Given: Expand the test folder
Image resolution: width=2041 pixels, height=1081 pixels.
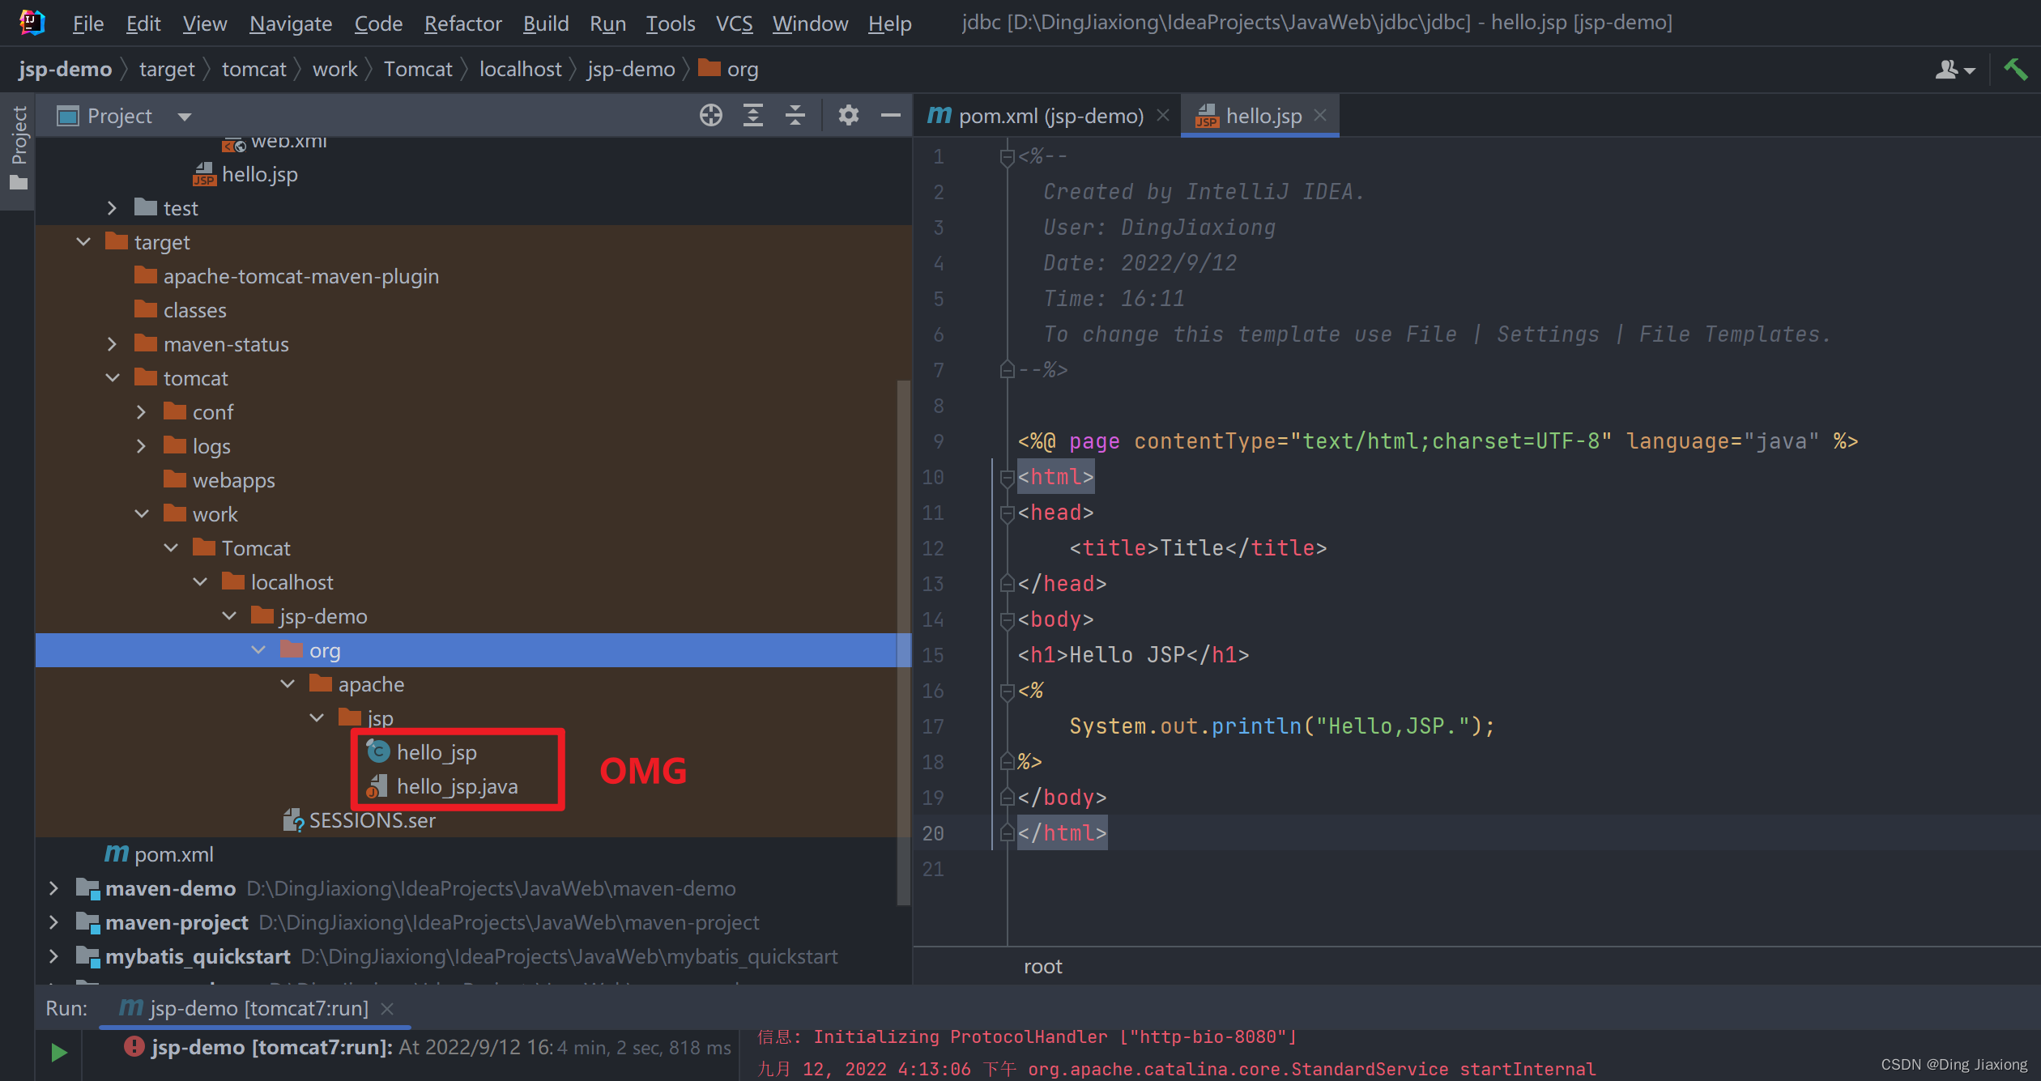Looking at the screenshot, I should [112, 208].
